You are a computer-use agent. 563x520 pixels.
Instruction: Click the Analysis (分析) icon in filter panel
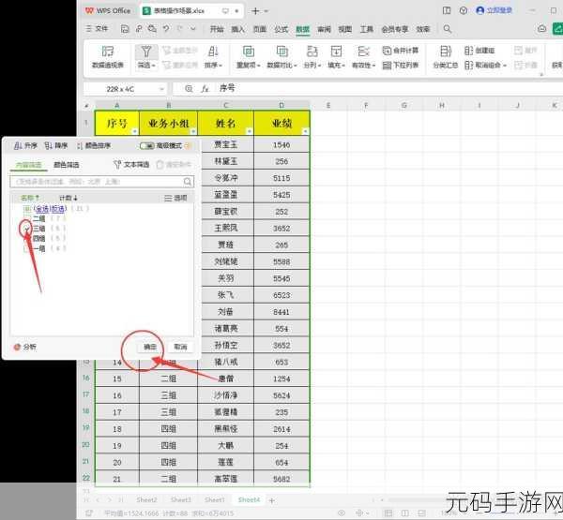coord(17,347)
